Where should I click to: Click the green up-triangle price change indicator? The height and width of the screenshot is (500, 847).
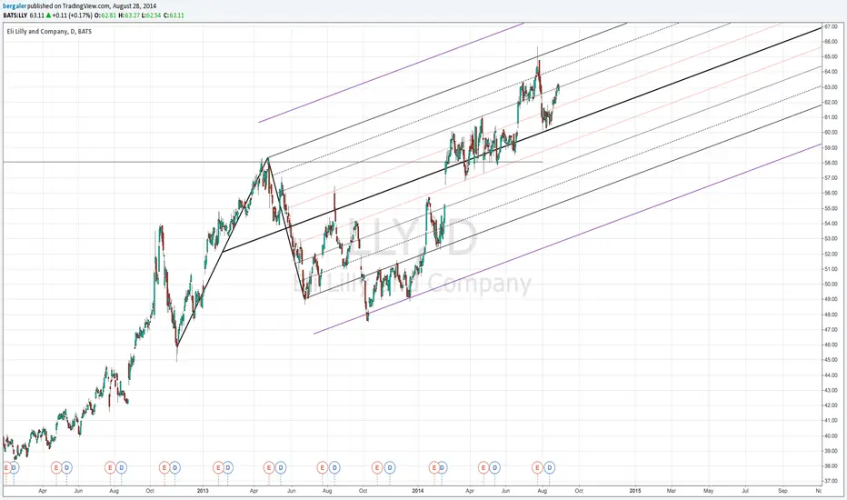tap(48, 15)
